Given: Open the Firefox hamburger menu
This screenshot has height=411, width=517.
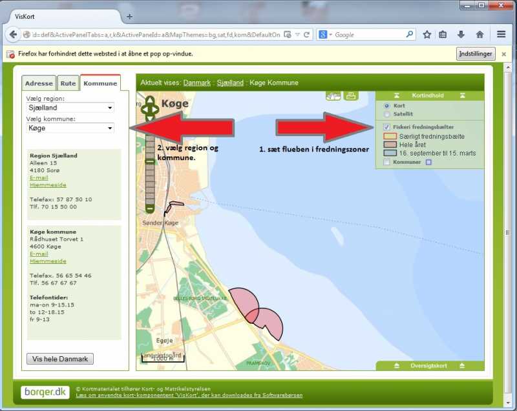Looking at the screenshot, I should pyautogui.click(x=501, y=34).
